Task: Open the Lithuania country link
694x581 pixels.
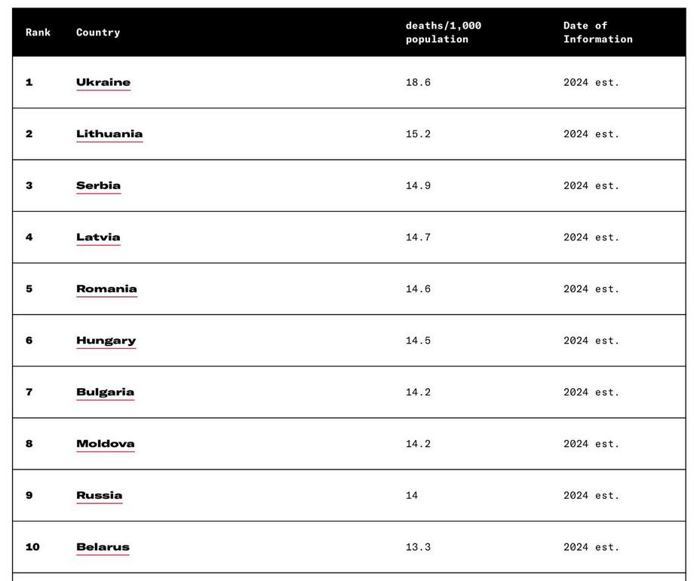Action: (109, 134)
